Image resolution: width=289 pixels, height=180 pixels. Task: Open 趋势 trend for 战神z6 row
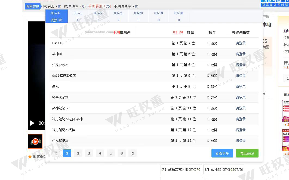pos(212,54)
